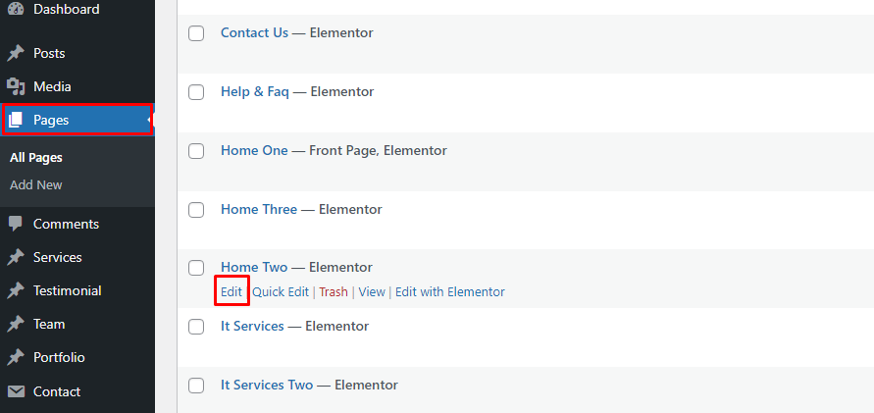This screenshot has width=874, height=413.
Task: Click the Contact envelope icon
Action: [16, 391]
